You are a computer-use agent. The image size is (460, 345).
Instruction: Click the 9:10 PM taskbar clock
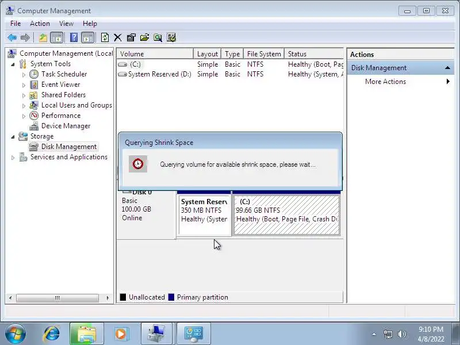coord(431,334)
